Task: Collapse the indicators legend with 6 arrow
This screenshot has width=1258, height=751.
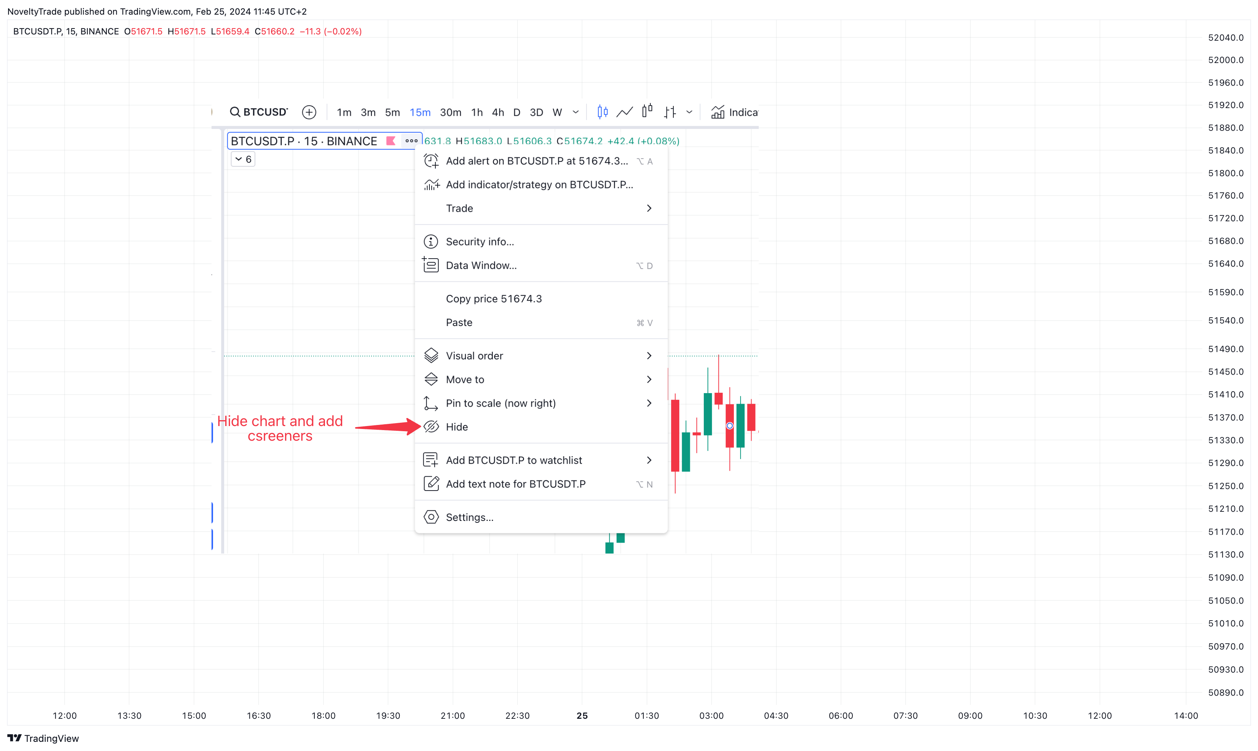Action: (x=243, y=159)
